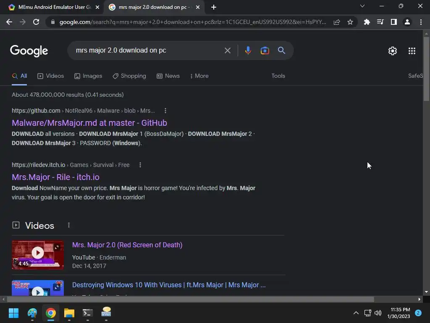Open Mrs. Major 2.0 Red Screen video link

tap(127, 245)
